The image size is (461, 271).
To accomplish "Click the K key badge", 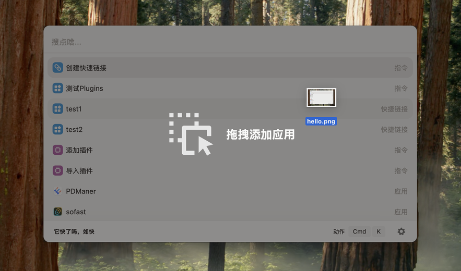I will tap(379, 232).
